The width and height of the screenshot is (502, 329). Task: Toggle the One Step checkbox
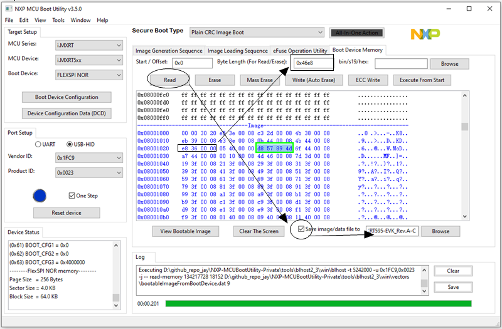[72, 196]
